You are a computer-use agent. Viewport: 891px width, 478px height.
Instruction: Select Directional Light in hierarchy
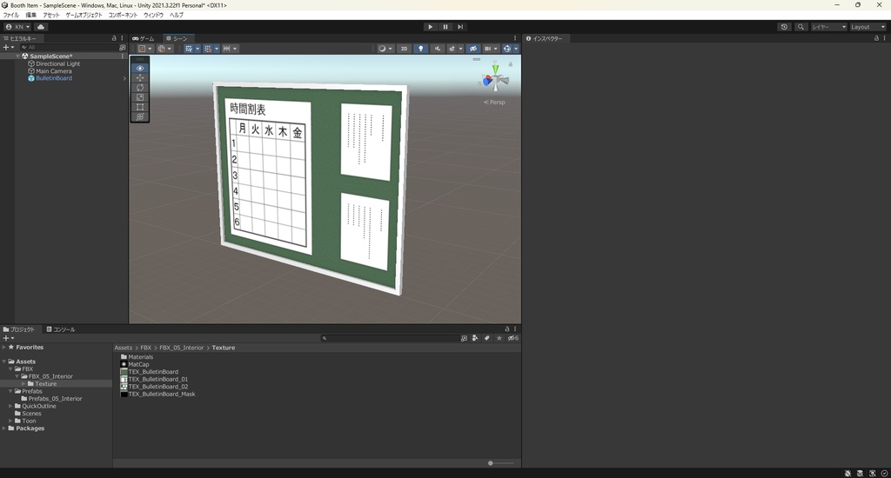58,63
